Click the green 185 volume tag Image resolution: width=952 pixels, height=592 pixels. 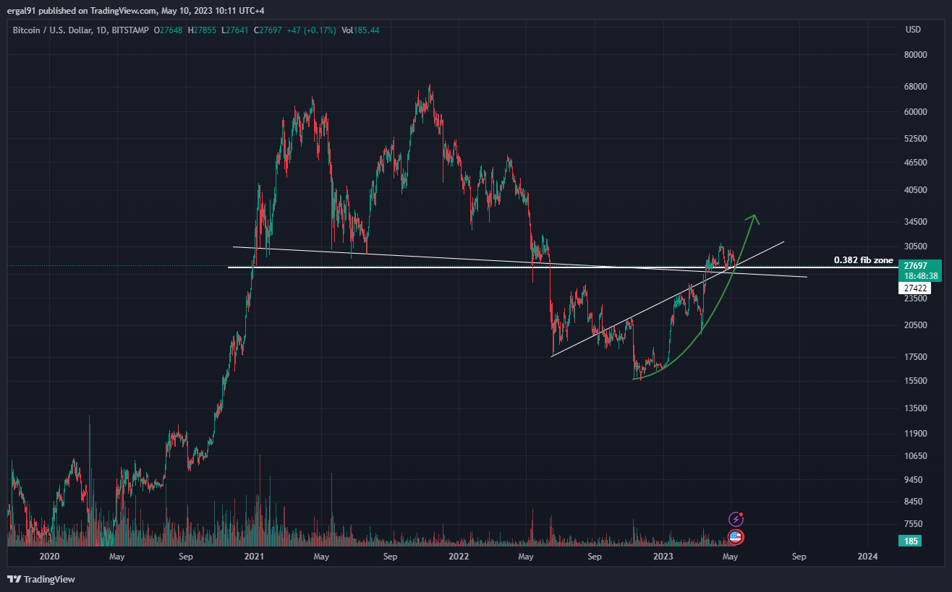(x=910, y=541)
